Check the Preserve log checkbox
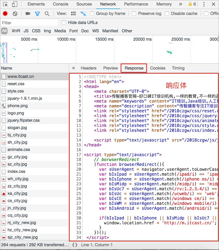The image size is (219, 250). click(x=134, y=13)
